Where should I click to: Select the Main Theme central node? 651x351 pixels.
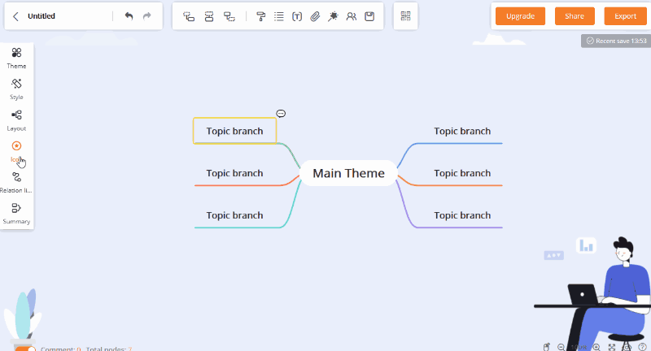[x=348, y=173]
